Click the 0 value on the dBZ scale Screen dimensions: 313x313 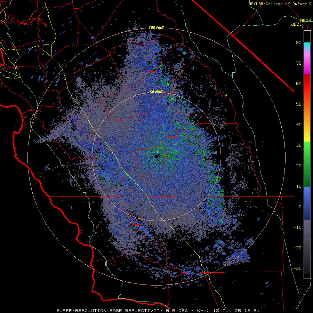pos(300,207)
